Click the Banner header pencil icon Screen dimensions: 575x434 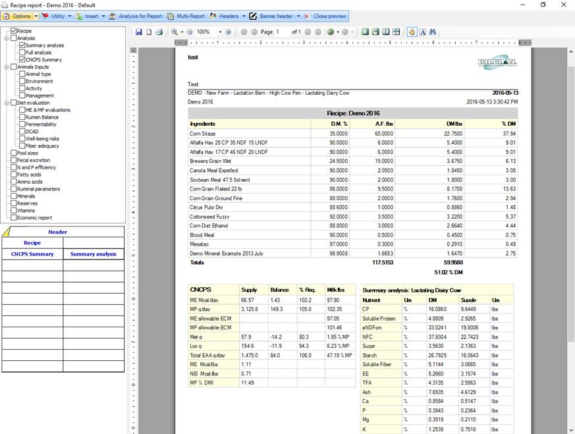(253, 16)
